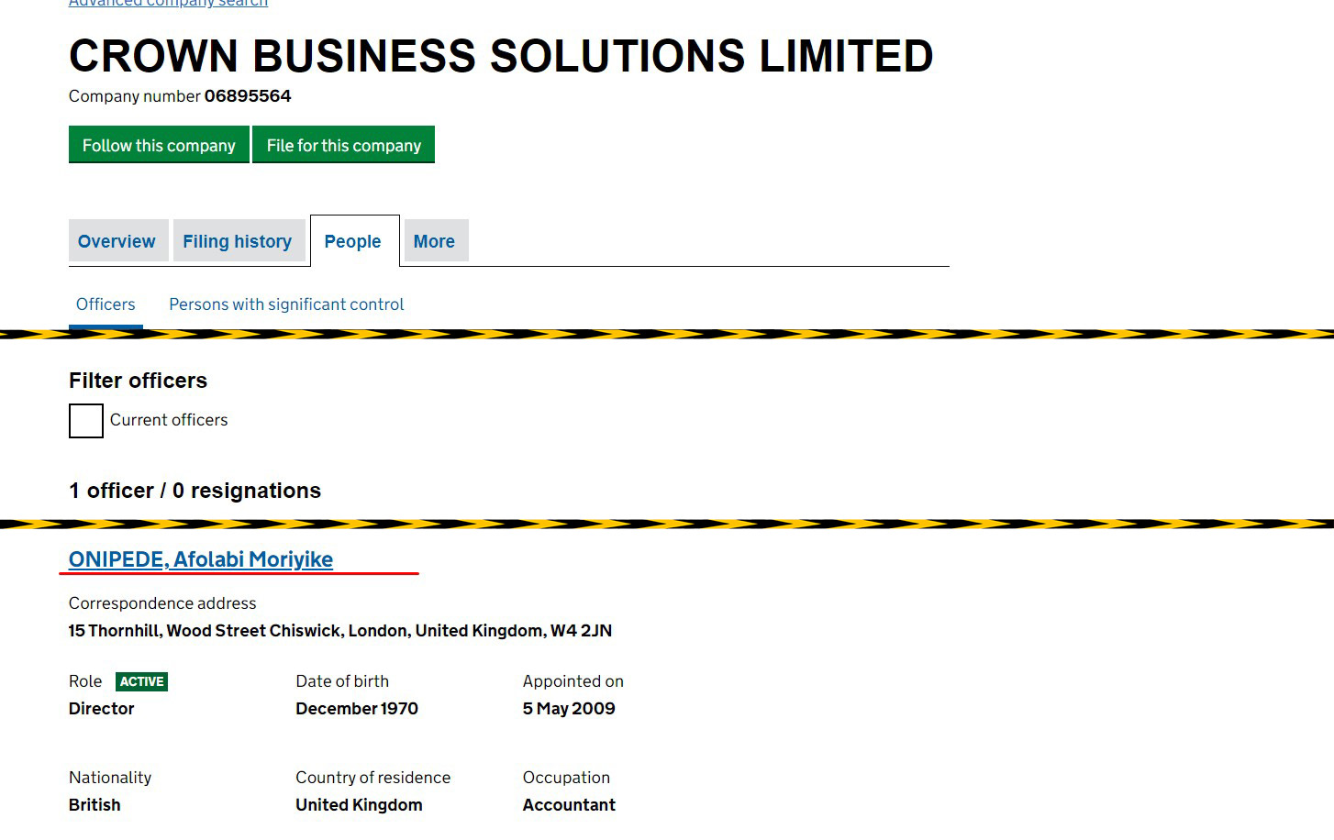
Task: Click the Filter officers heading
Action: [139, 381]
